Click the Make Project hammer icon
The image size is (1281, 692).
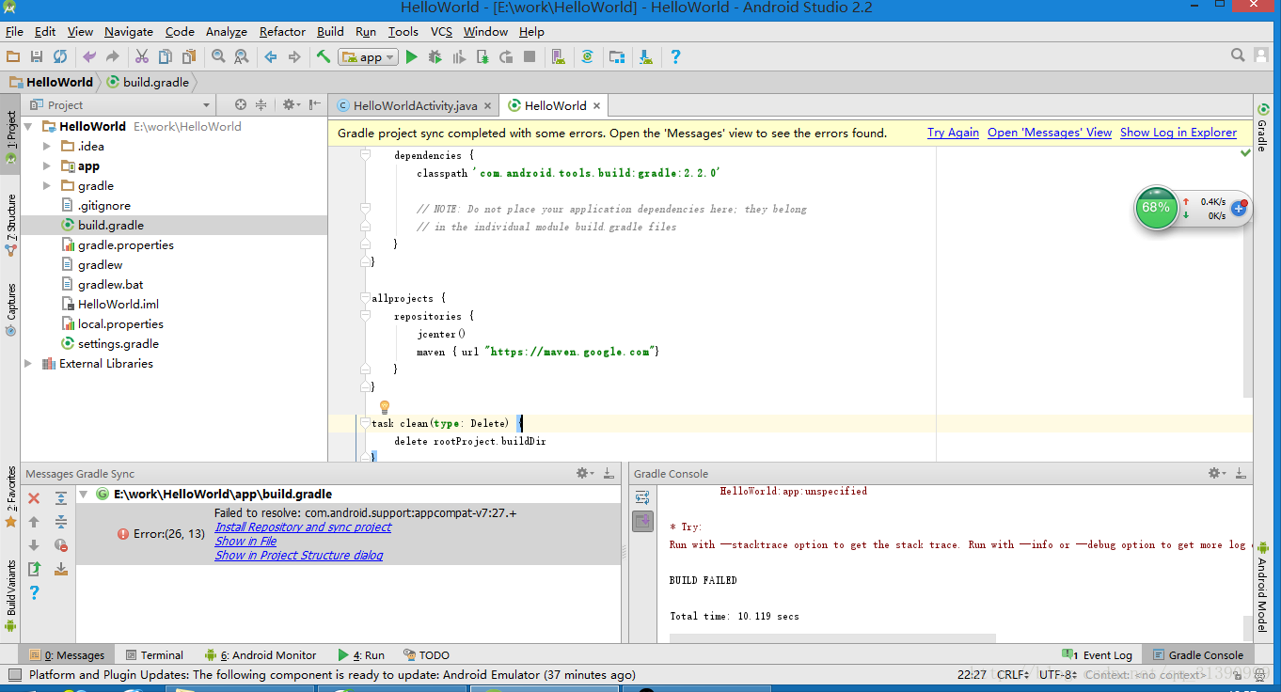[324, 56]
